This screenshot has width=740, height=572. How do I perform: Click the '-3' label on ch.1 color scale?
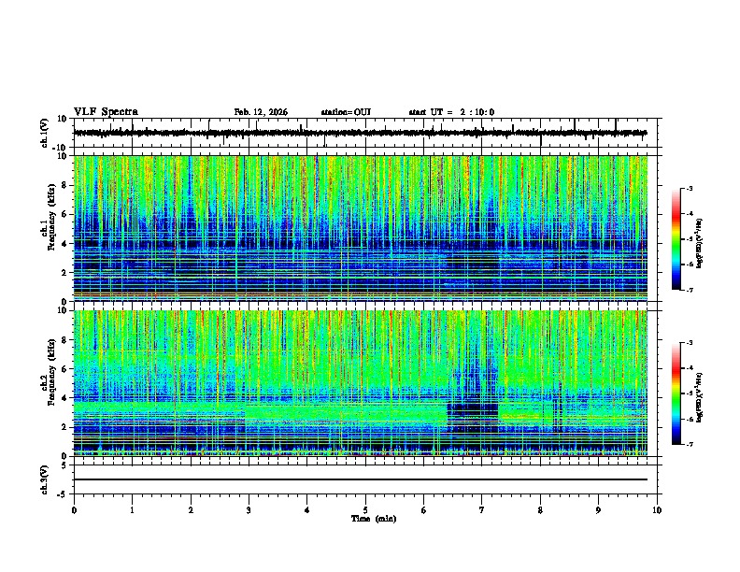tap(689, 188)
